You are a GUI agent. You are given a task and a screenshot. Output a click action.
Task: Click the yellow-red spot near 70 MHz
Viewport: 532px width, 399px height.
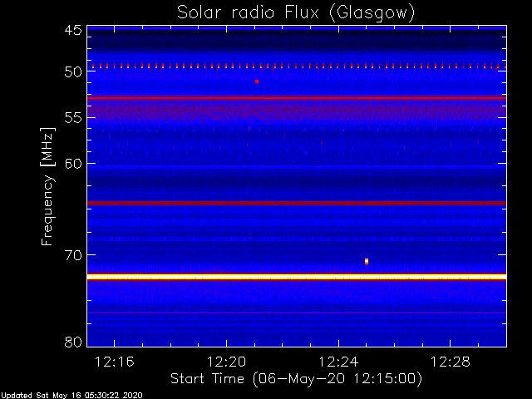click(367, 261)
